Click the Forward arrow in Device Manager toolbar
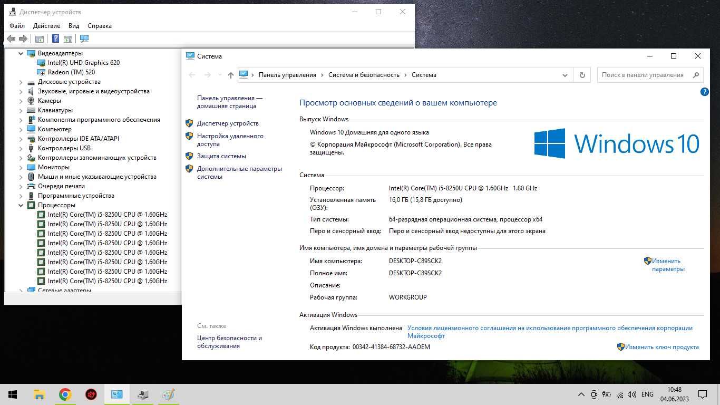Viewport: 720px width, 405px height. 23,38
